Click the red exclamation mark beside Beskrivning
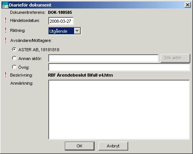Image resolution: width=193 pixels, height=154 pixels. (5, 75)
